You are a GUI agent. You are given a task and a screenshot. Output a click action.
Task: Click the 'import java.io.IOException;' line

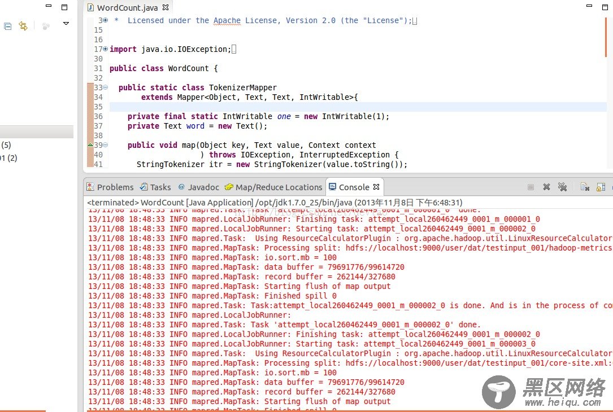(x=170, y=49)
